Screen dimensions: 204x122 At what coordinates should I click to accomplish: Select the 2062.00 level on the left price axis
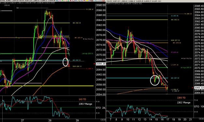[101, 75]
